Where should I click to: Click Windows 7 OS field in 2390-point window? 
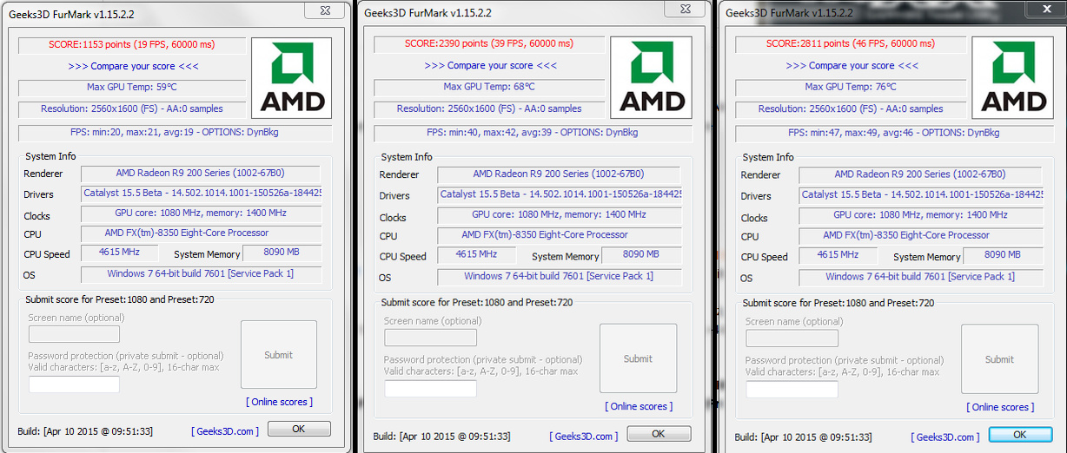(560, 277)
